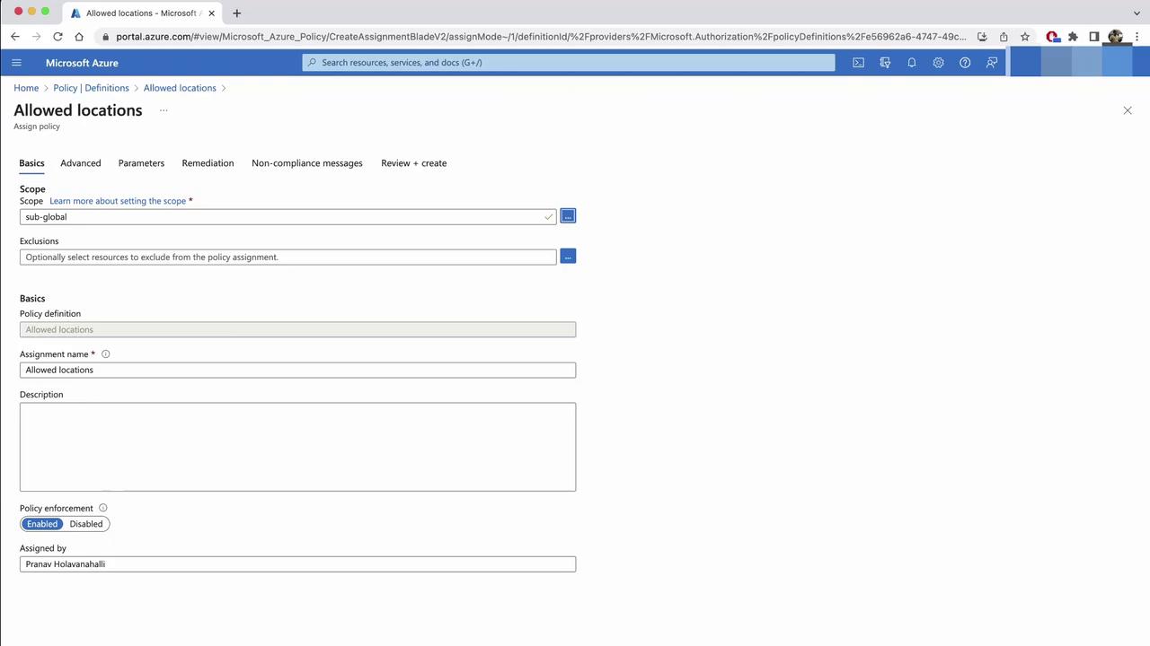Image resolution: width=1150 pixels, height=646 pixels.
Task: Open the Azure account menu in header
Action: point(1080,63)
